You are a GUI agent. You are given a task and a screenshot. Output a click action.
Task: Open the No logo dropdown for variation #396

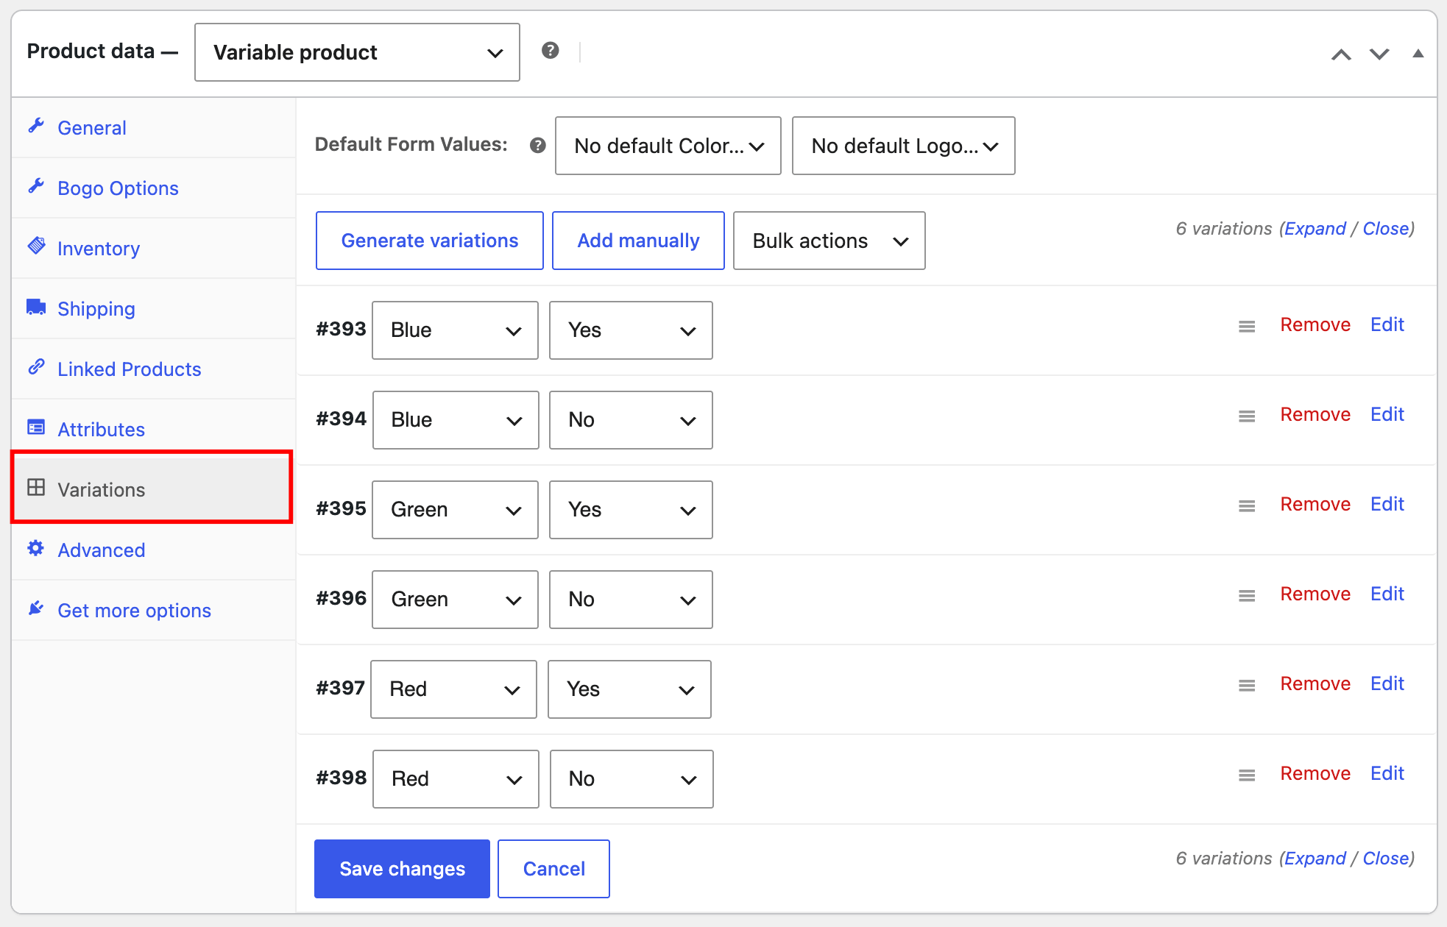(x=631, y=600)
